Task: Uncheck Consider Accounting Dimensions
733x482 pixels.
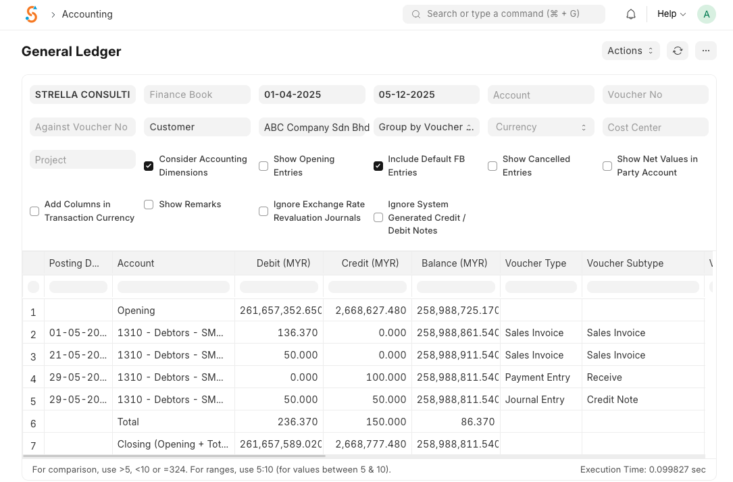Action: click(x=149, y=166)
